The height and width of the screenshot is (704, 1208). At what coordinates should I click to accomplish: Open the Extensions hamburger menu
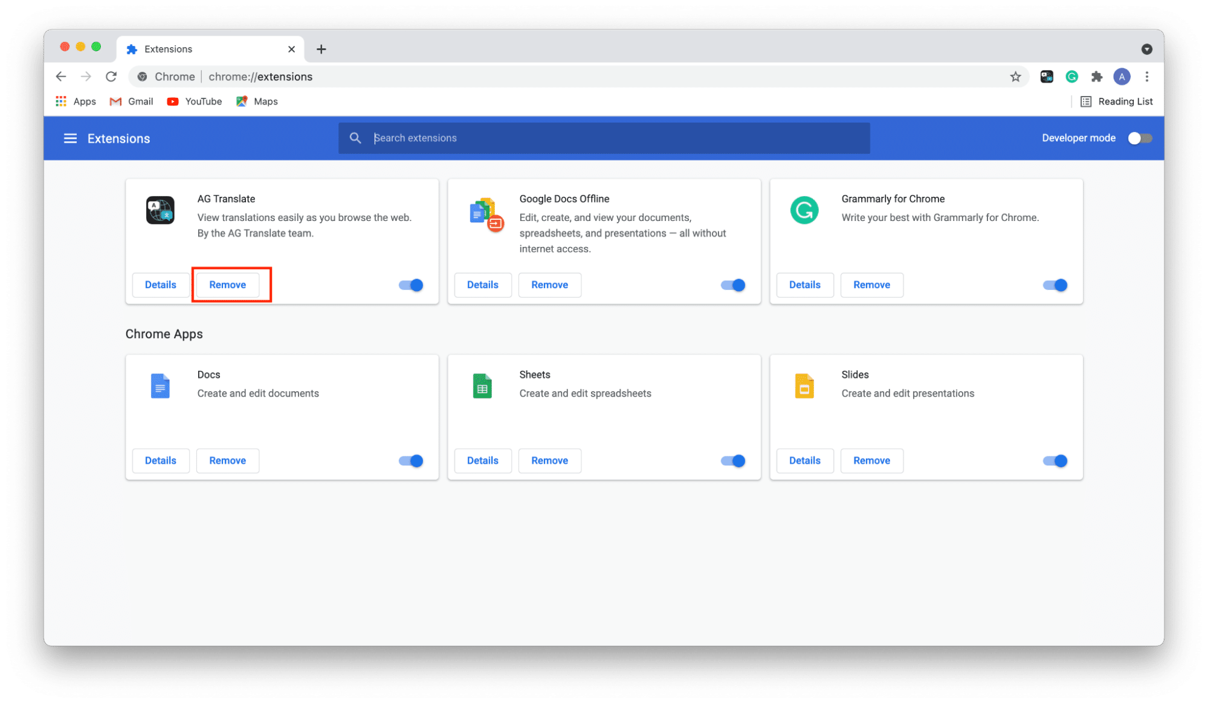[69, 138]
